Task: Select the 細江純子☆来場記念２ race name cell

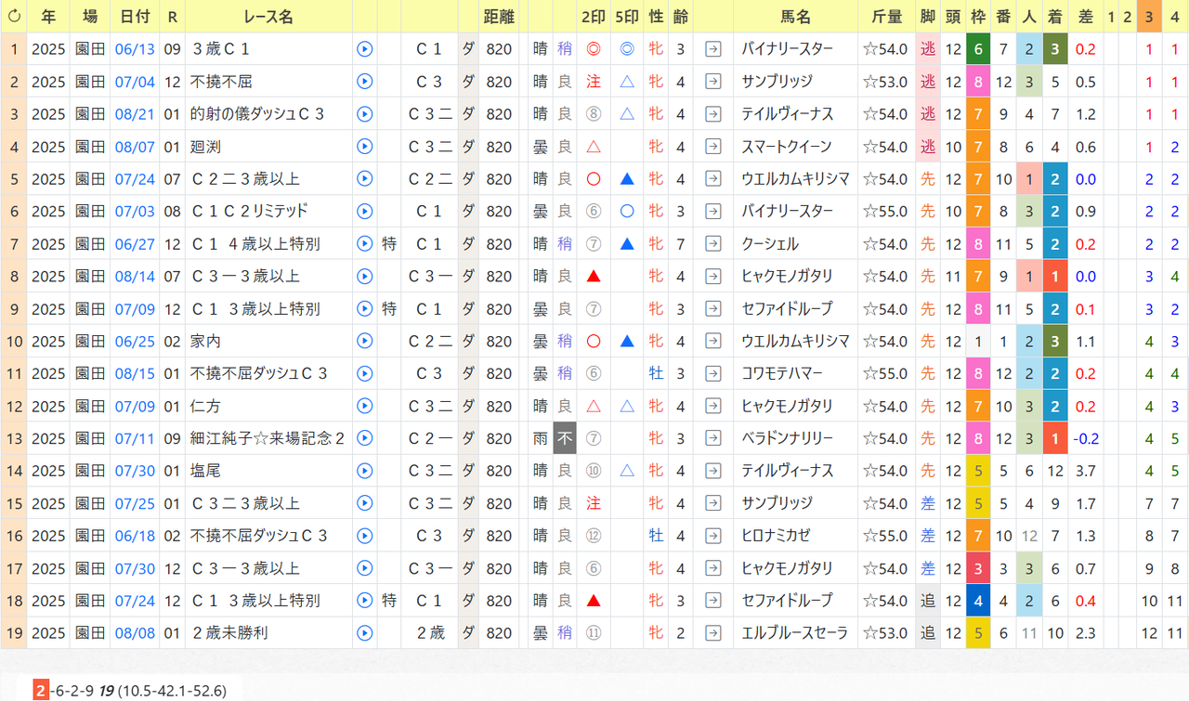Action: [268, 438]
